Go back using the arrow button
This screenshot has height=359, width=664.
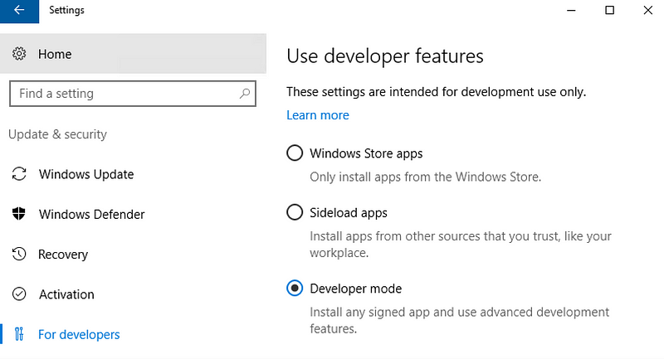click(19, 10)
